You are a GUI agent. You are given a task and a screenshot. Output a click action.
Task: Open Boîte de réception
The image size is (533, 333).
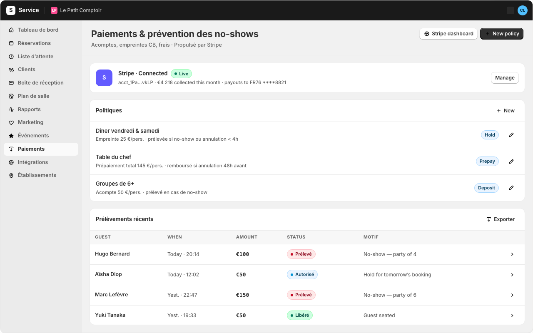(x=41, y=83)
